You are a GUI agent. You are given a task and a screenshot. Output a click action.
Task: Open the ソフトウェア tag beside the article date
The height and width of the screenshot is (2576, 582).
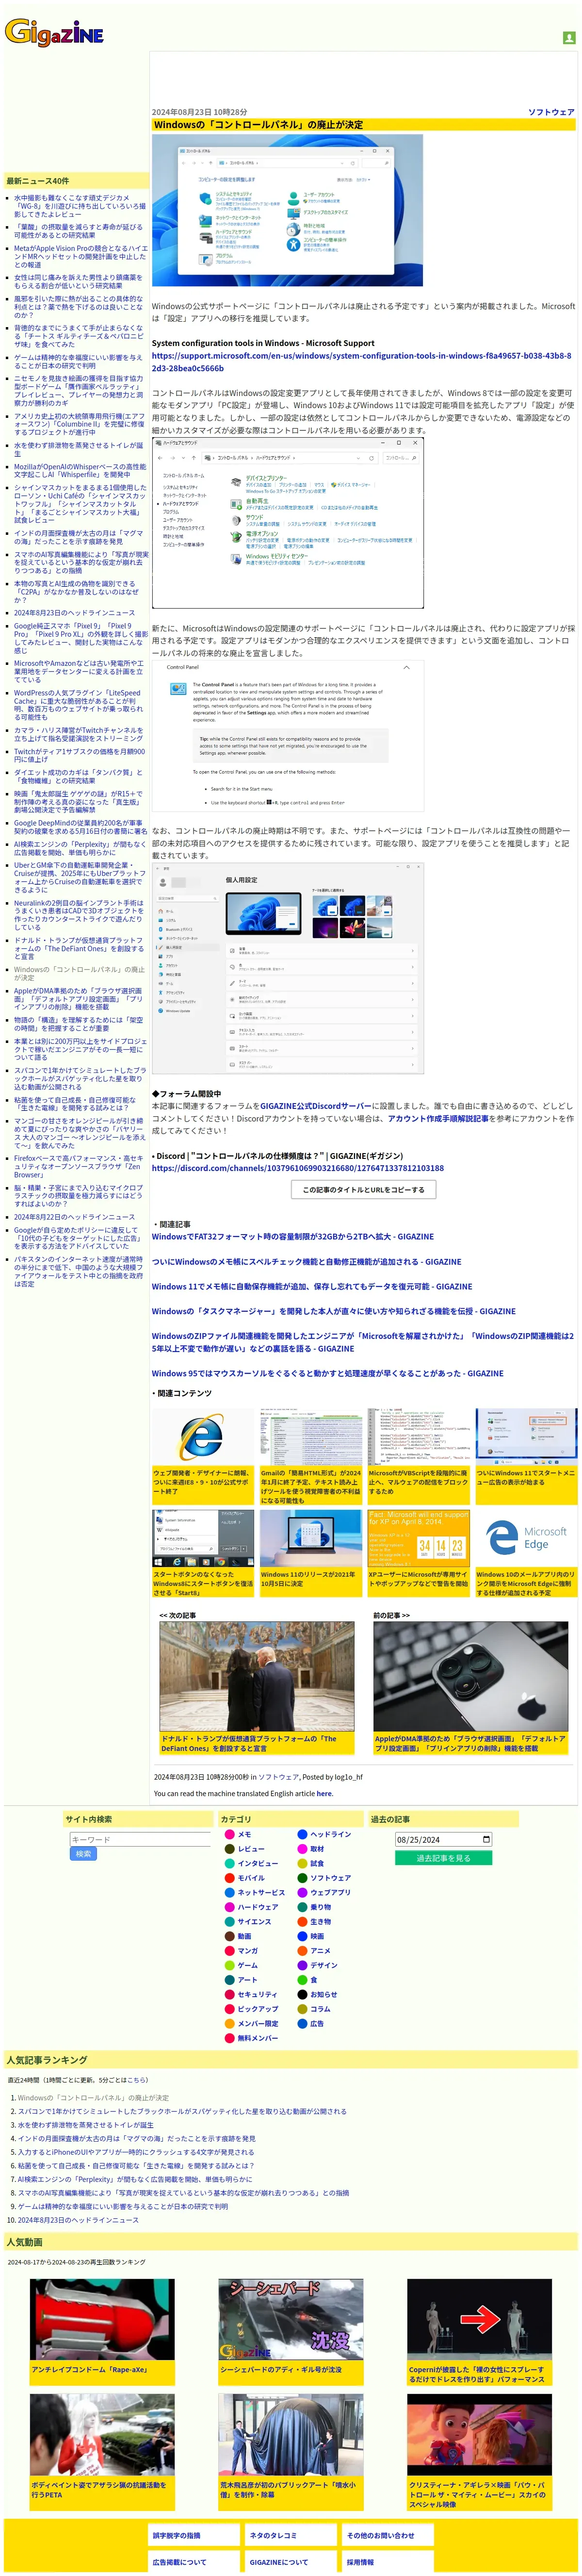point(551,112)
